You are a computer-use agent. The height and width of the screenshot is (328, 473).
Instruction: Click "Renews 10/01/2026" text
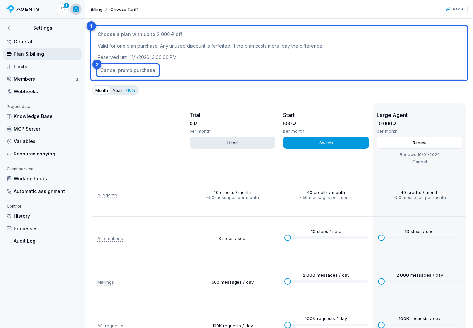pyautogui.click(x=419, y=155)
